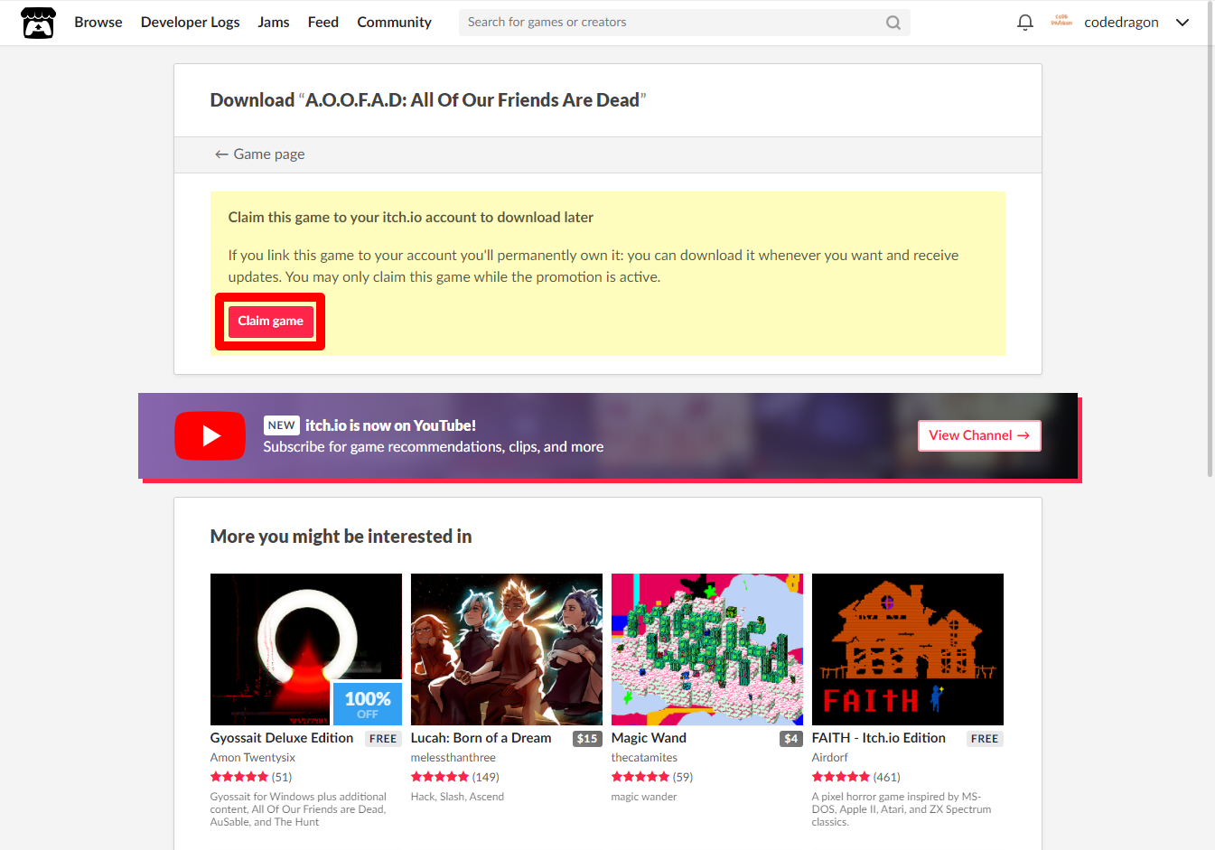Click the Gyossait Deluxe Edition title
The image size is (1215, 850).
282,738
